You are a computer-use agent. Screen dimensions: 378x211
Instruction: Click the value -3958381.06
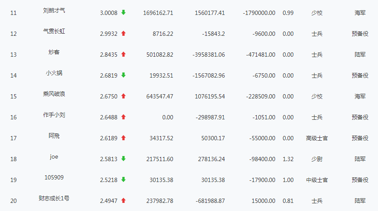[x=209, y=55]
